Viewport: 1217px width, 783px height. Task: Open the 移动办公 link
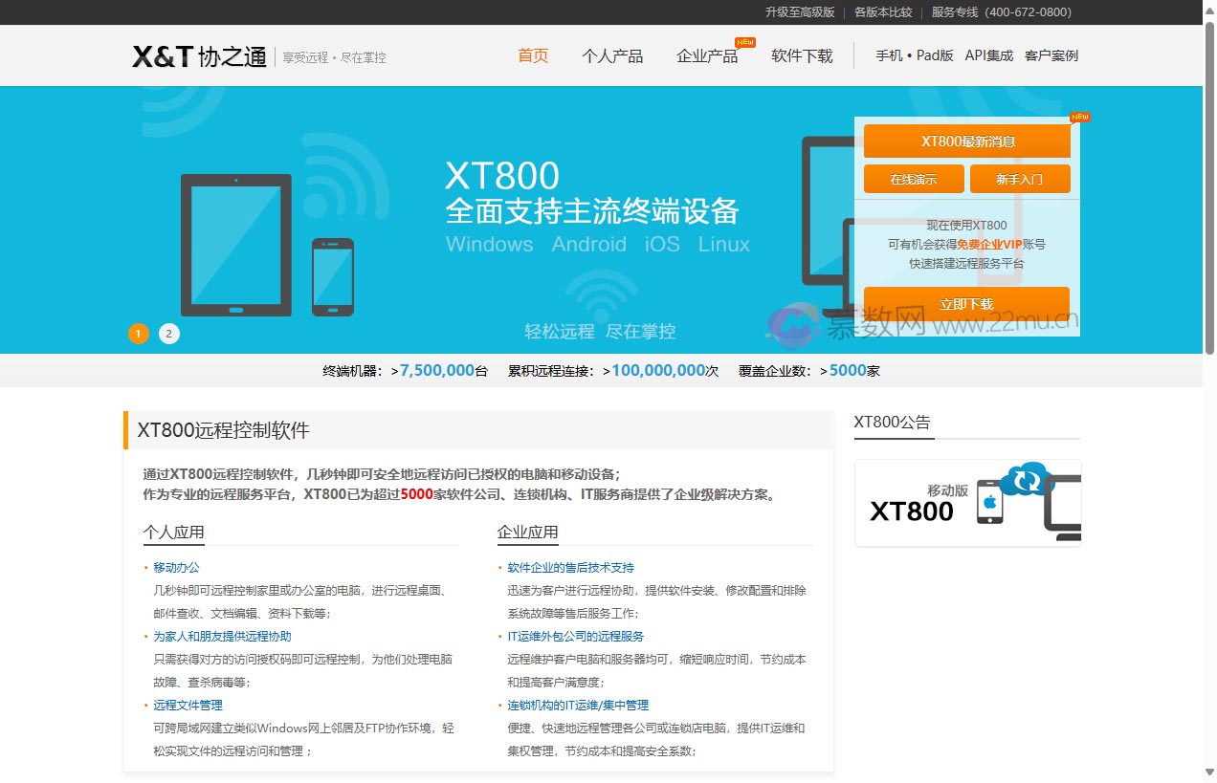point(175,567)
